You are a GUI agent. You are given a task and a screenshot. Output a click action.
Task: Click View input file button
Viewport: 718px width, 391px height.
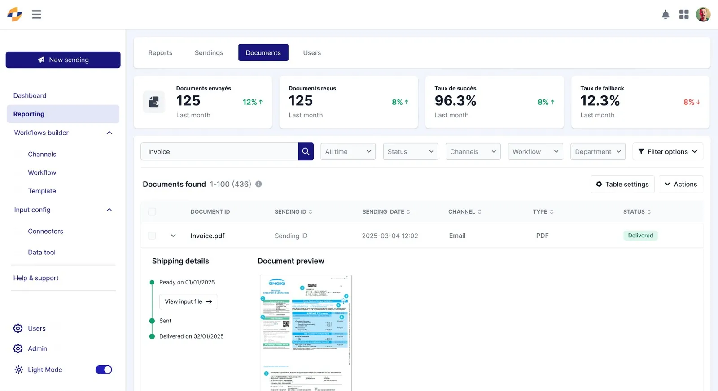click(x=188, y=302)
